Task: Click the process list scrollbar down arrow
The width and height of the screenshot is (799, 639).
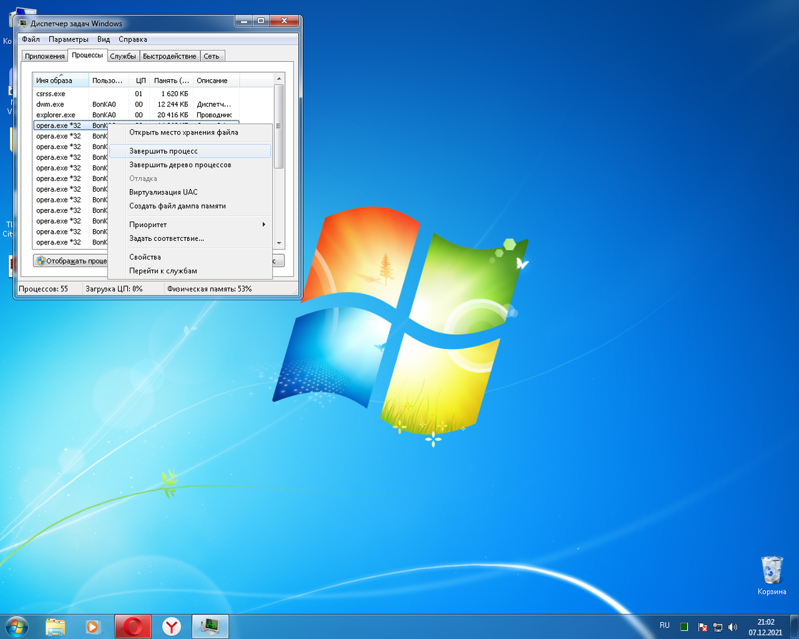Action: coord(280,243)
